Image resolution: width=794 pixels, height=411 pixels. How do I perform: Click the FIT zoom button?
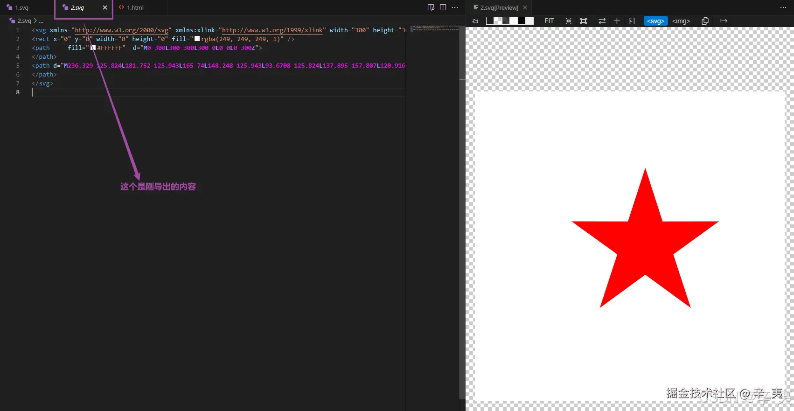click(x=549, y=21)
